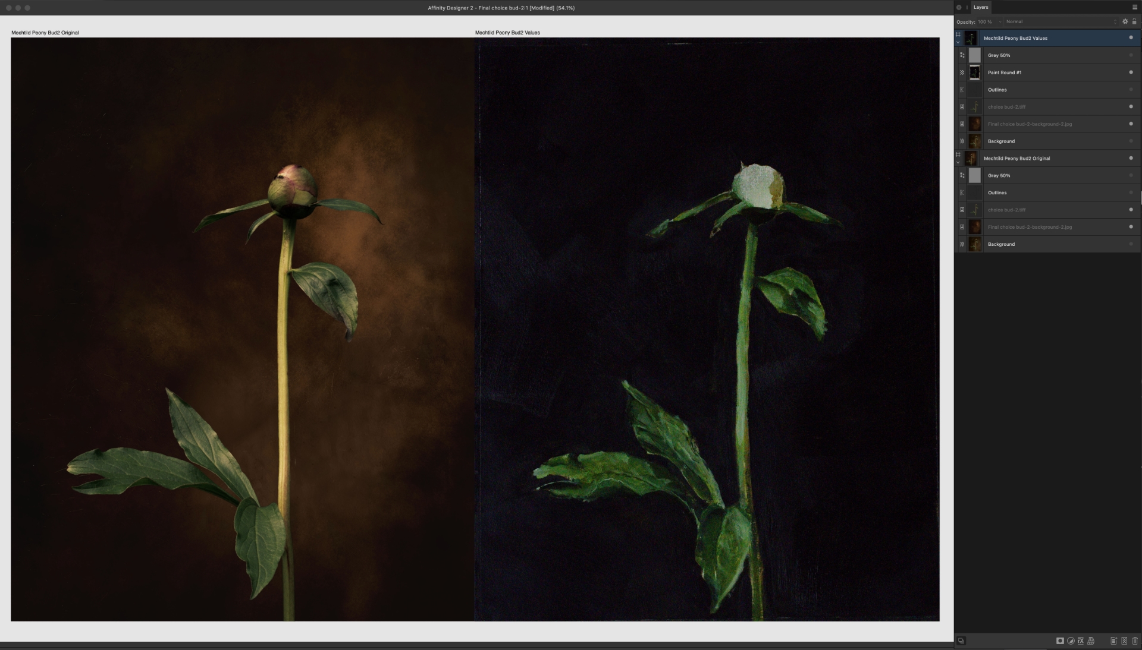Show the Grey 50% layer under Original
Image resolution: width=1142 pixels, height=650 pixels.
point(1131,175)
